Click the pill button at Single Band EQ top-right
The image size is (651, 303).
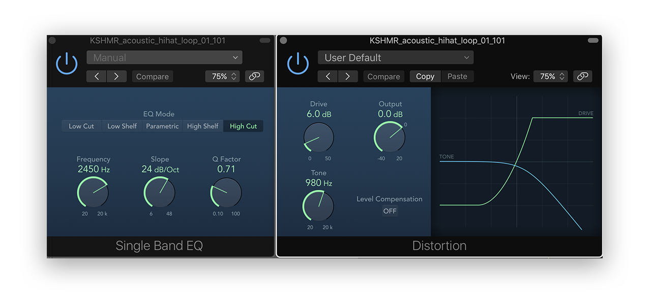pos(265,41)
